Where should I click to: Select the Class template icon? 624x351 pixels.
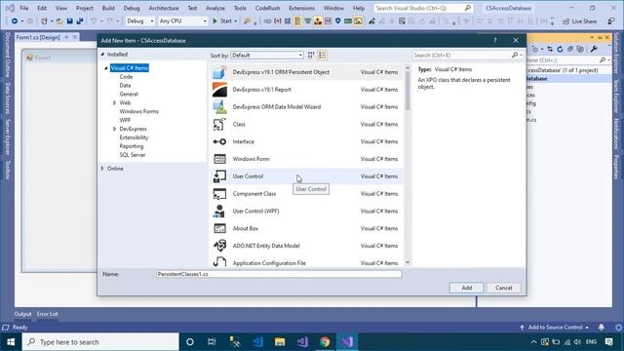219,124
